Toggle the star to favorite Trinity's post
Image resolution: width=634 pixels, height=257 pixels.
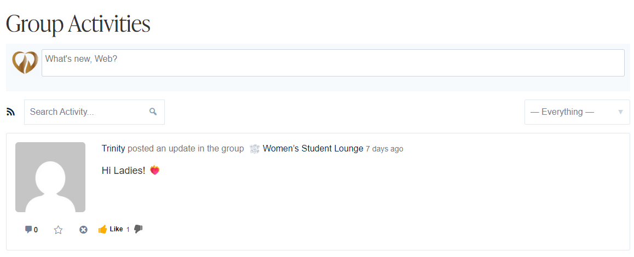coord(58,230)
